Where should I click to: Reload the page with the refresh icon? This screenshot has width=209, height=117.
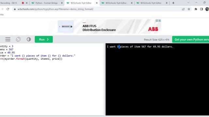point(8,9)
